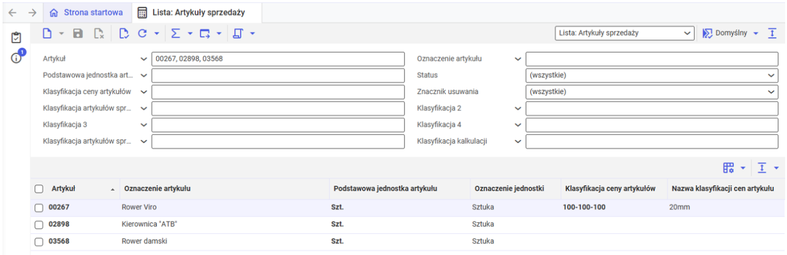
Task: Open the Status dropdown
Action: (x=652, y=76)
